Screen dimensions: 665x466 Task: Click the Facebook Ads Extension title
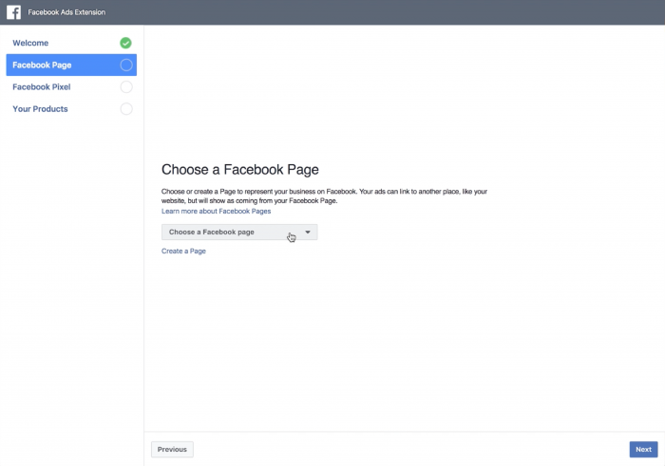(66, 12)
